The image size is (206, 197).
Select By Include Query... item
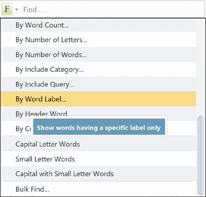pos(98,84)
